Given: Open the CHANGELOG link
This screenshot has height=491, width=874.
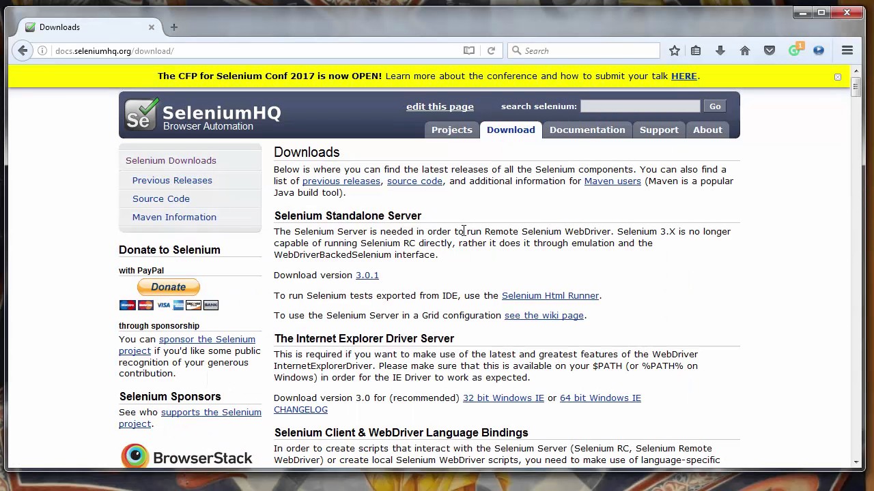Looking at the screenshot, I should (300, 409).
